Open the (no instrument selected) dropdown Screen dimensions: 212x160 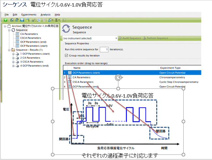pyautogui.click(x=116, y=38)
